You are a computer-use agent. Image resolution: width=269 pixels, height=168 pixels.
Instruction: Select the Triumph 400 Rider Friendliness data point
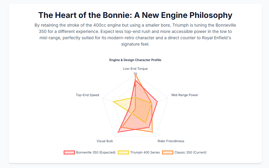pos(145,122)
